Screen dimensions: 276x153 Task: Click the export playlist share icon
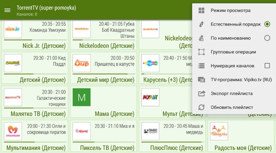point(201,93)
